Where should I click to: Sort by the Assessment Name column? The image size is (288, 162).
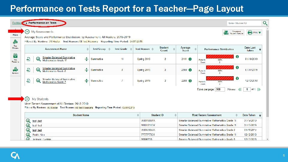88,49
